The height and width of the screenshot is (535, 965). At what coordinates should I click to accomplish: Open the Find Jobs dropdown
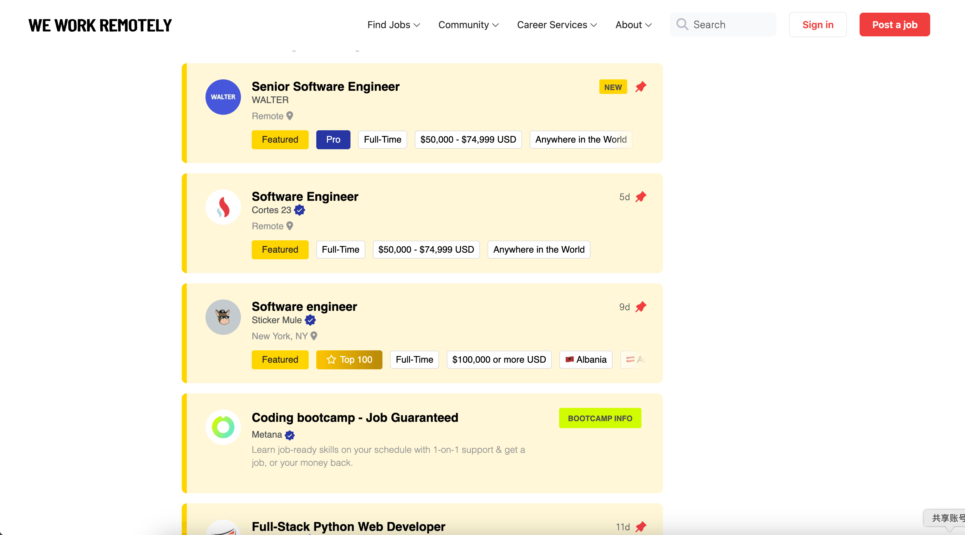point(393,25)
